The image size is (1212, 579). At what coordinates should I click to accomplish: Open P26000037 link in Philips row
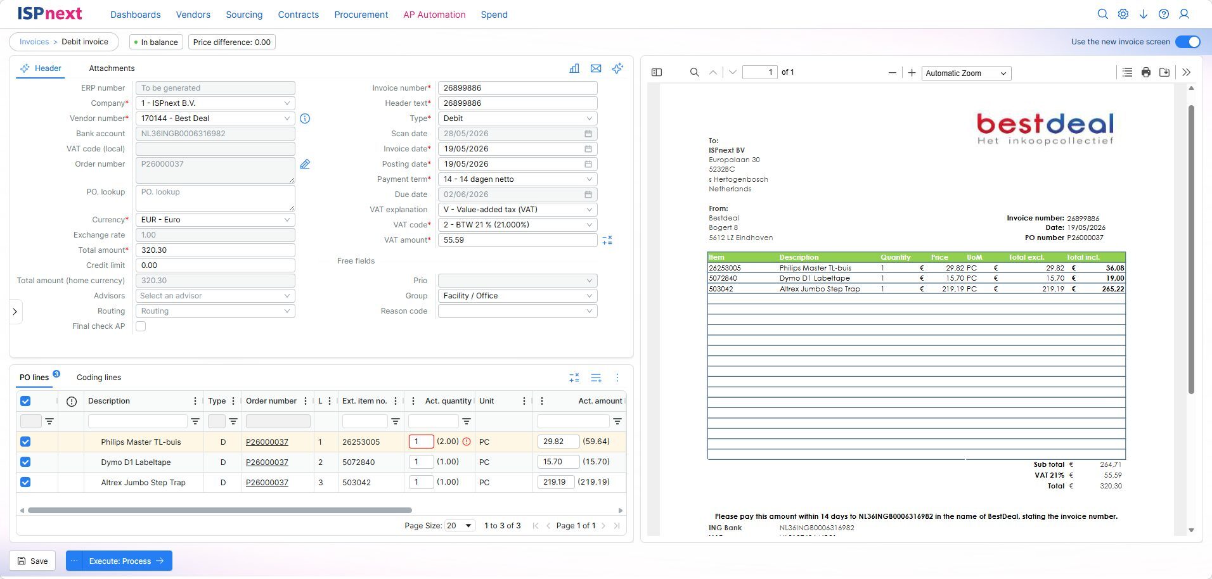[267, 442]
